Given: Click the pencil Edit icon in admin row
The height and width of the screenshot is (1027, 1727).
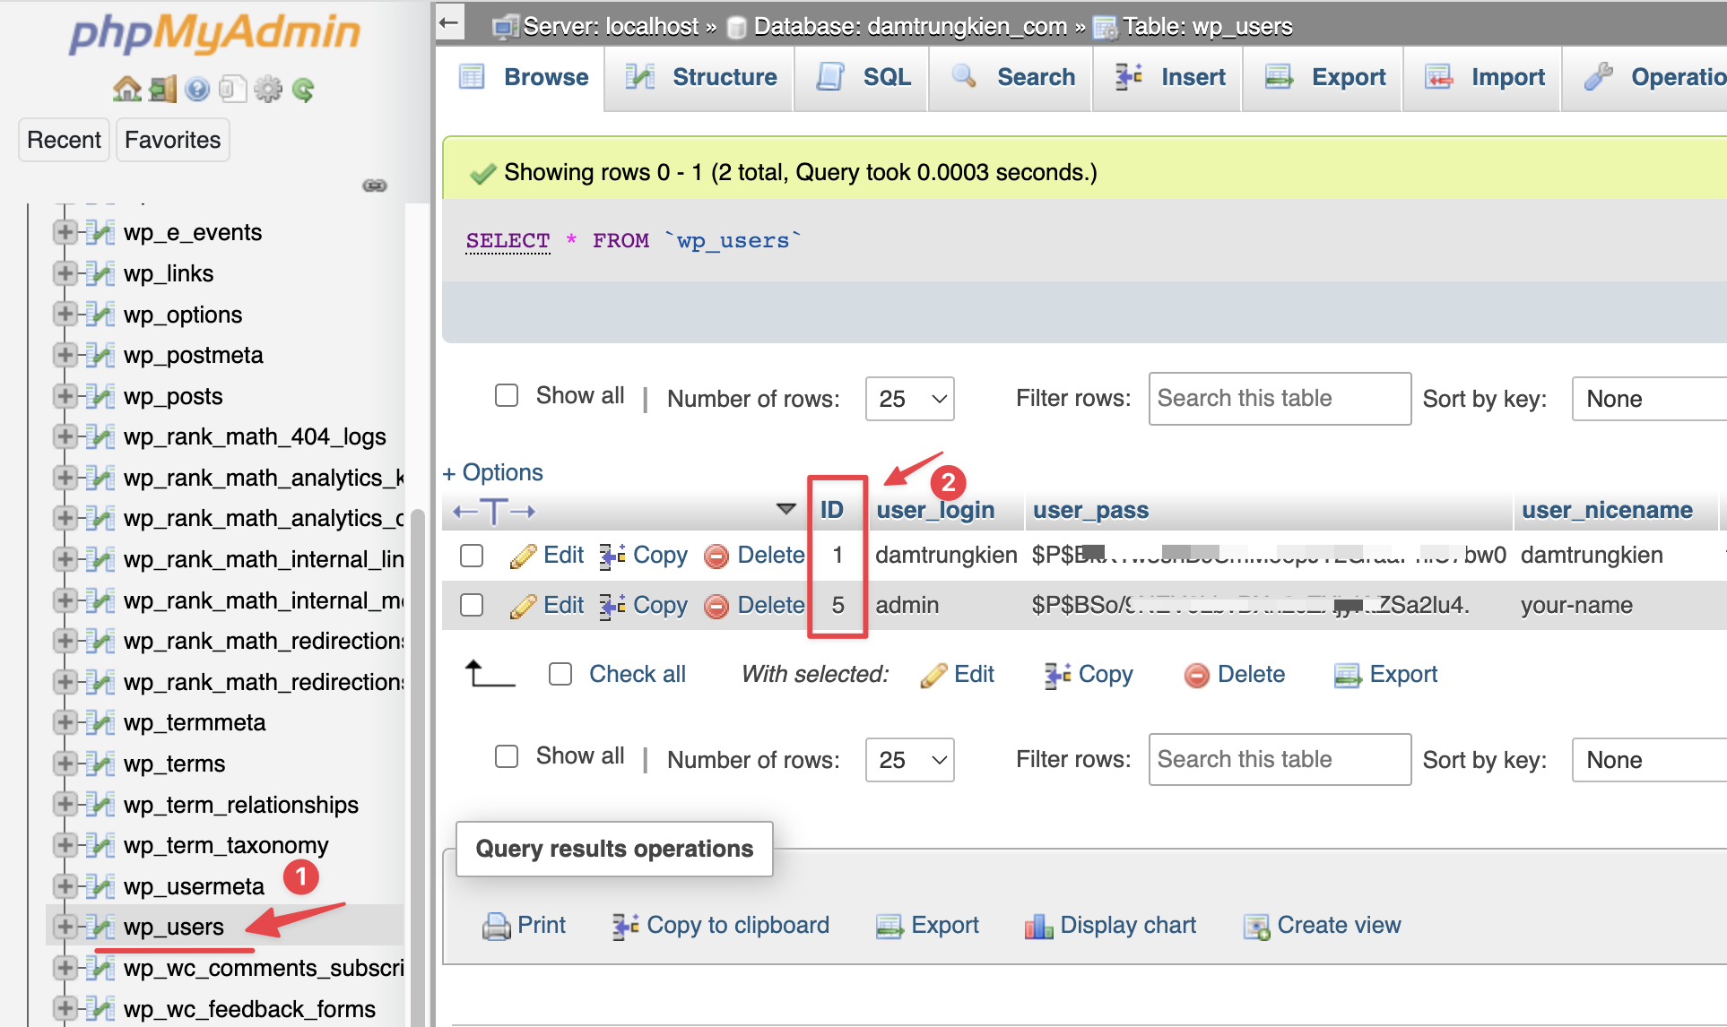Looking at the screenshot, I should [x=523, y=606].
